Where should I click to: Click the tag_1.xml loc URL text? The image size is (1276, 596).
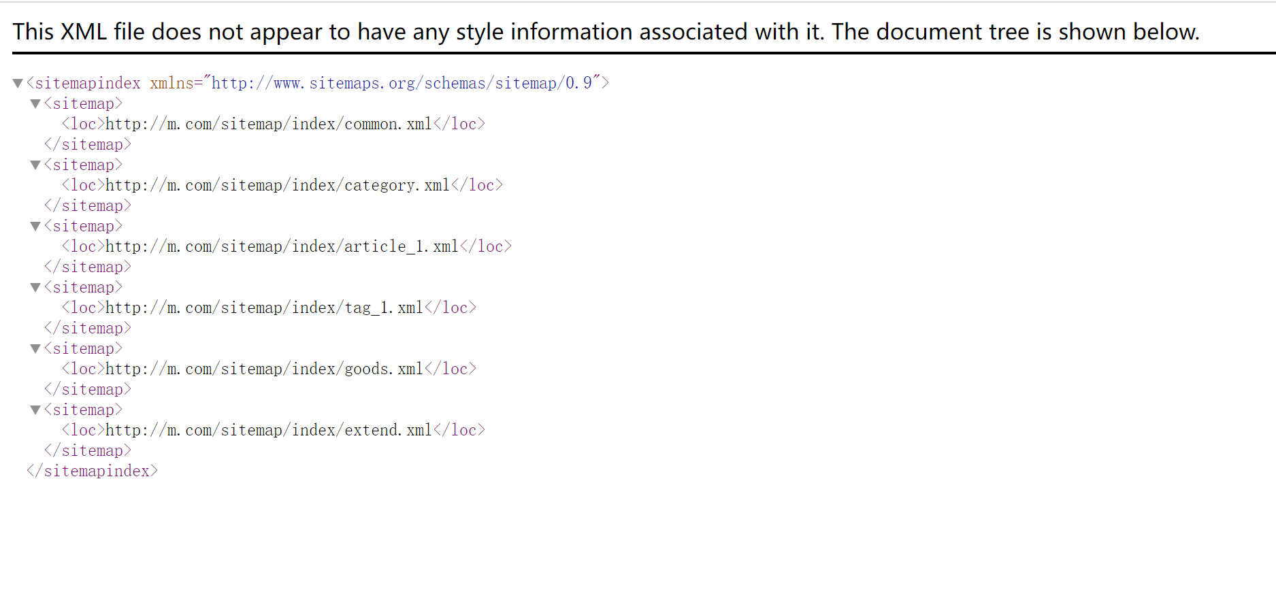tap(264, 308)
